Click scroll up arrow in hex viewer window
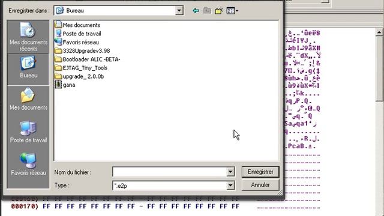Screen dimensions: 384x216 point(379,32)
